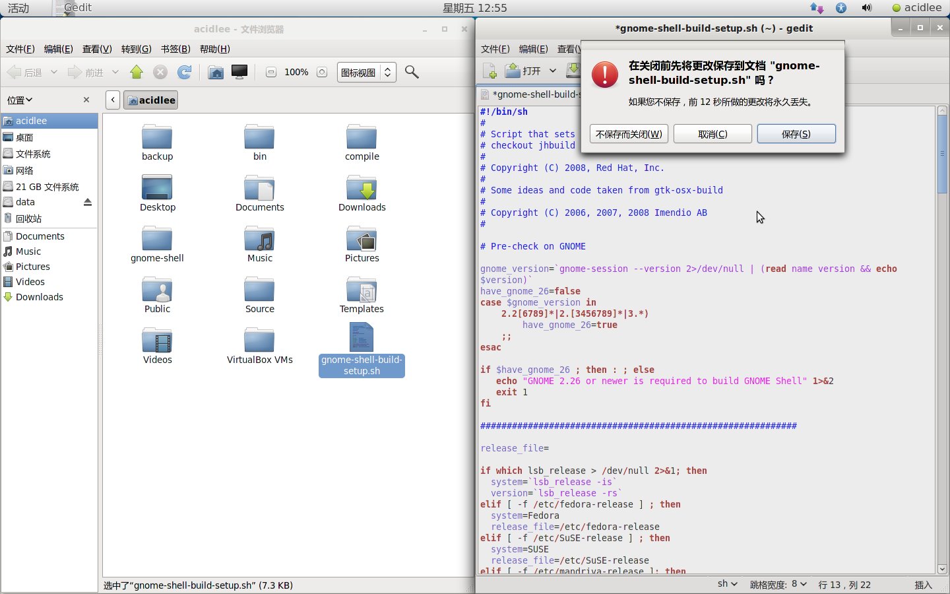Select the Music folder icon in grid
This screenshot has width=950, height=594.
click(260, 245)
